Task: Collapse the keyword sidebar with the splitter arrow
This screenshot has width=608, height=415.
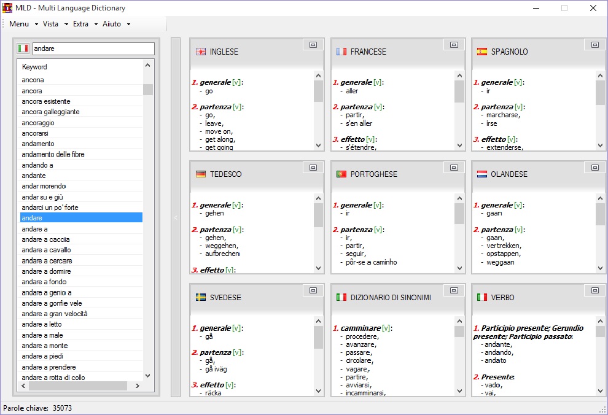Action: 176,217
